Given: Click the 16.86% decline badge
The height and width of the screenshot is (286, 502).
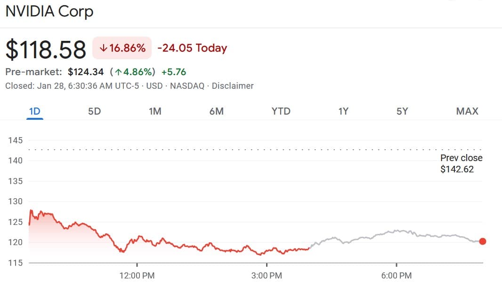Looking at the screenshot, I should tap(121, 47).
